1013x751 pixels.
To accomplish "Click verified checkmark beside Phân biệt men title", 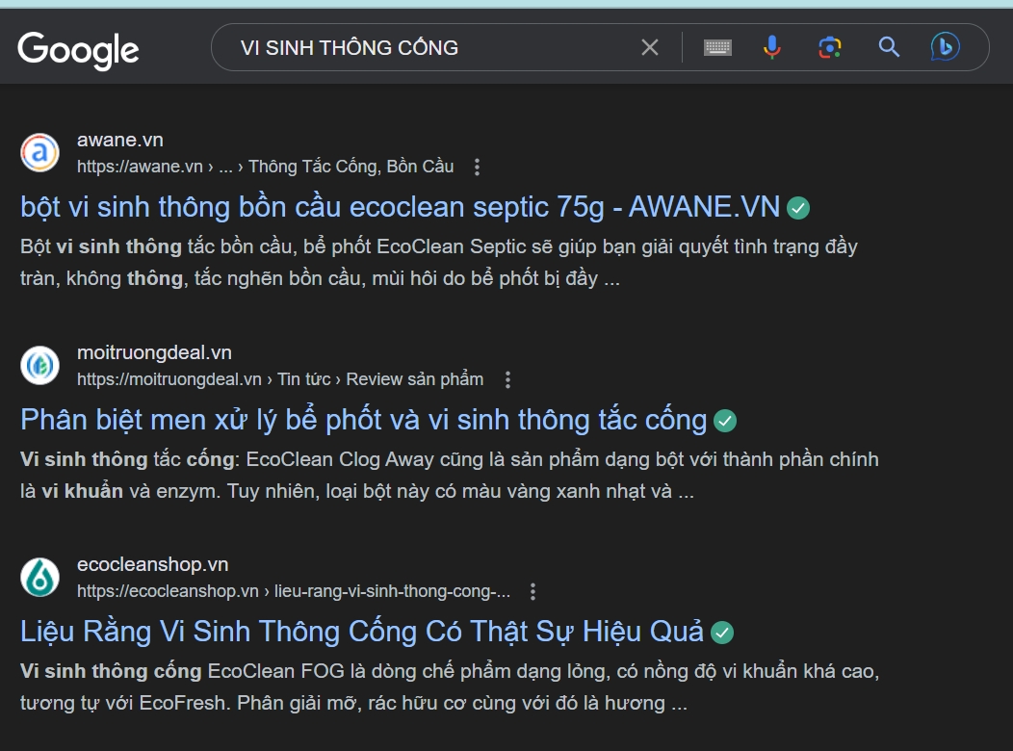I will [725, 421].
